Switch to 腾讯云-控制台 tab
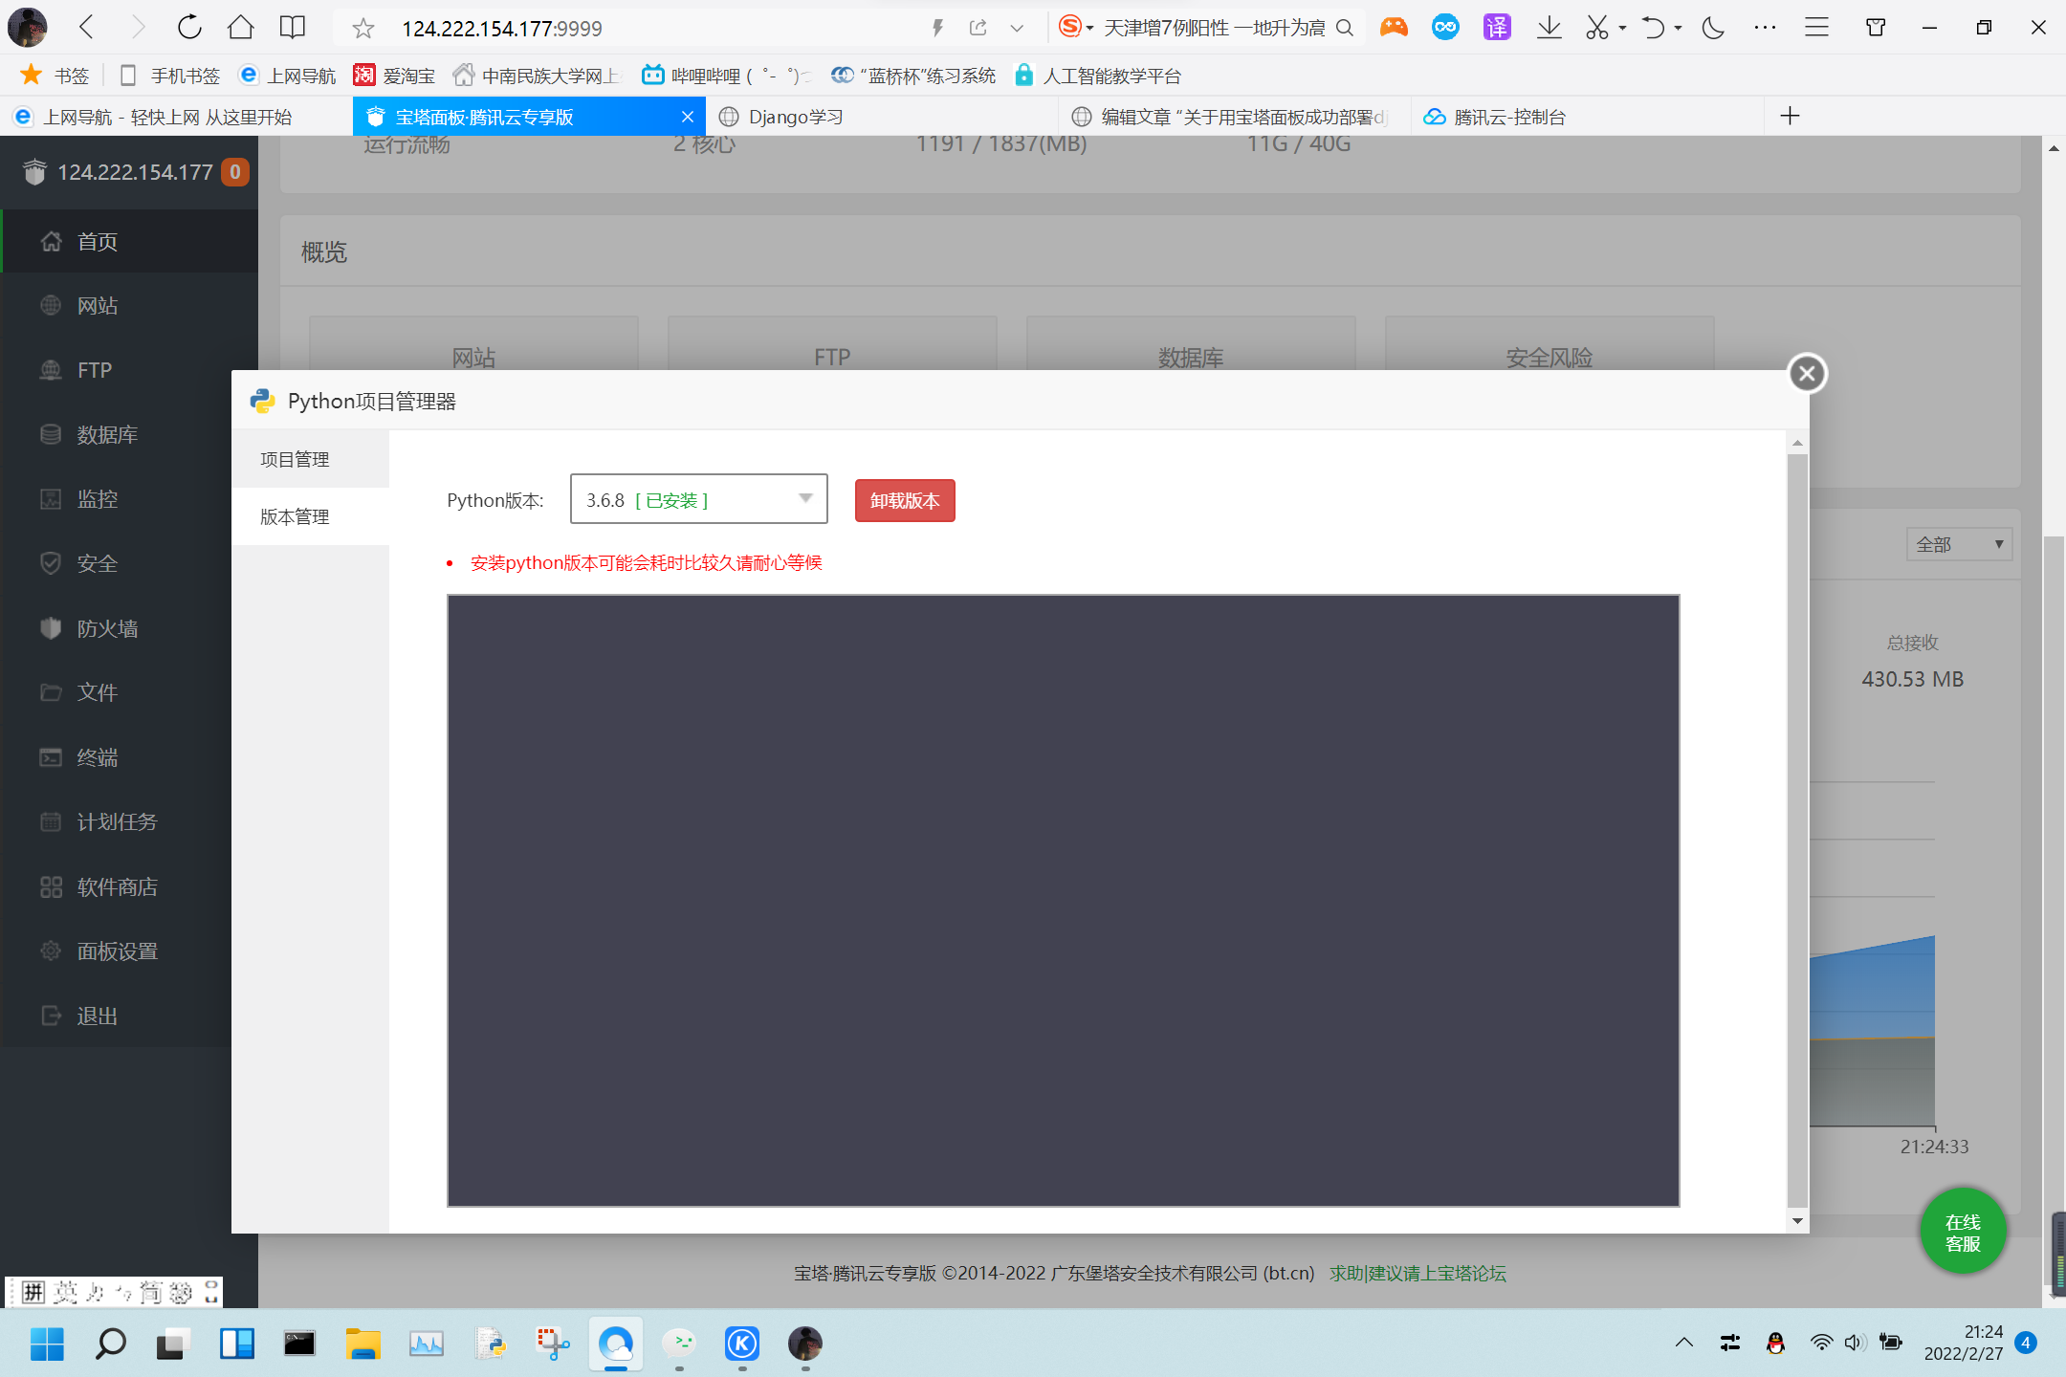2066x1377 pixels. [x=1588, y=117]
